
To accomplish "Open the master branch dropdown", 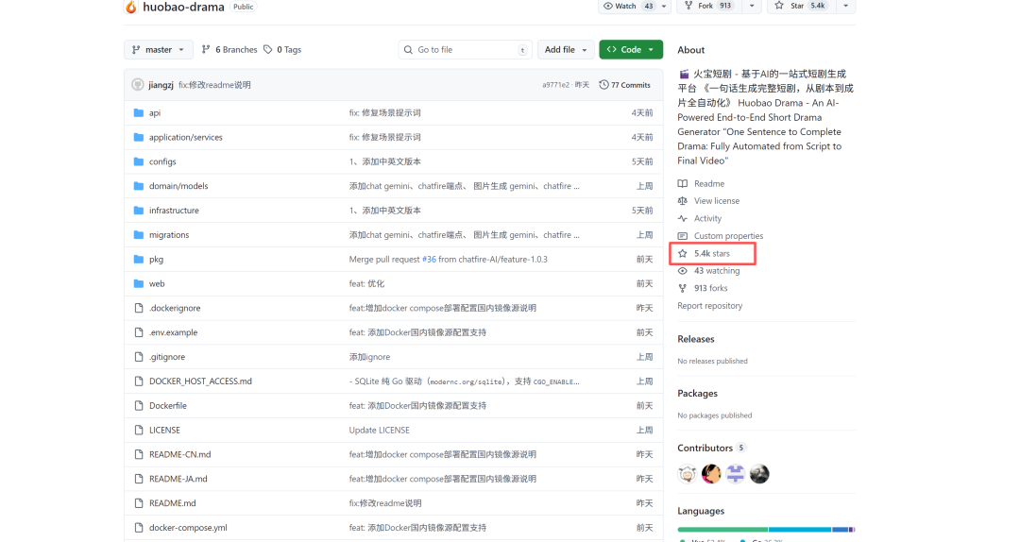I will pos(158,50).
